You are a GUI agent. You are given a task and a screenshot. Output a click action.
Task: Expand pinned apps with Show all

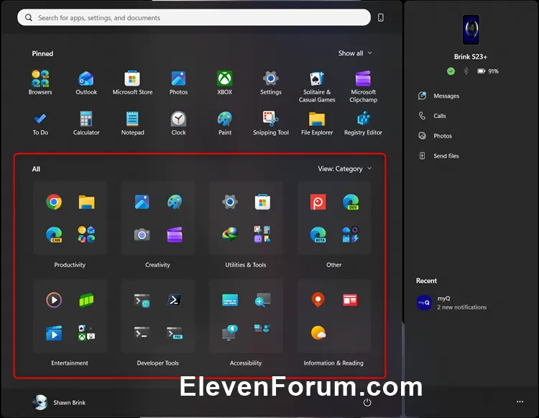355,53
